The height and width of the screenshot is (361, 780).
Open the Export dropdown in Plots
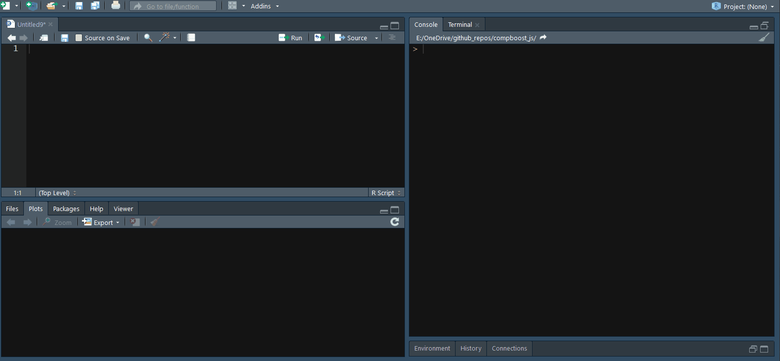[x=101, y=222]
